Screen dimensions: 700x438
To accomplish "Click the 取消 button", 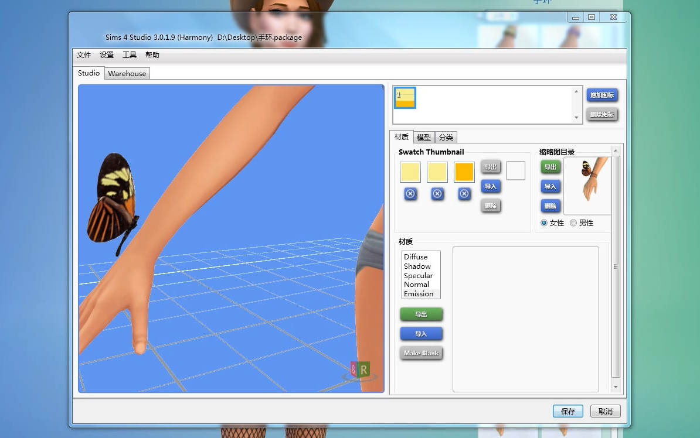I will tap(606, 411).
